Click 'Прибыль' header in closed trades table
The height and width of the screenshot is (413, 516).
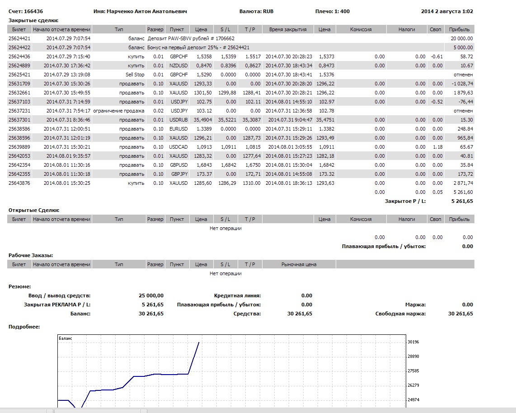click(x=459, y=29)
